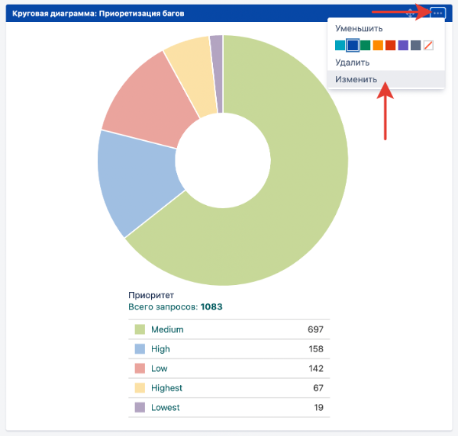Choose 'Изменить' in the gadget menu
Image resolution: width=458 pixels, height=436 pixels.
(385, 79)
